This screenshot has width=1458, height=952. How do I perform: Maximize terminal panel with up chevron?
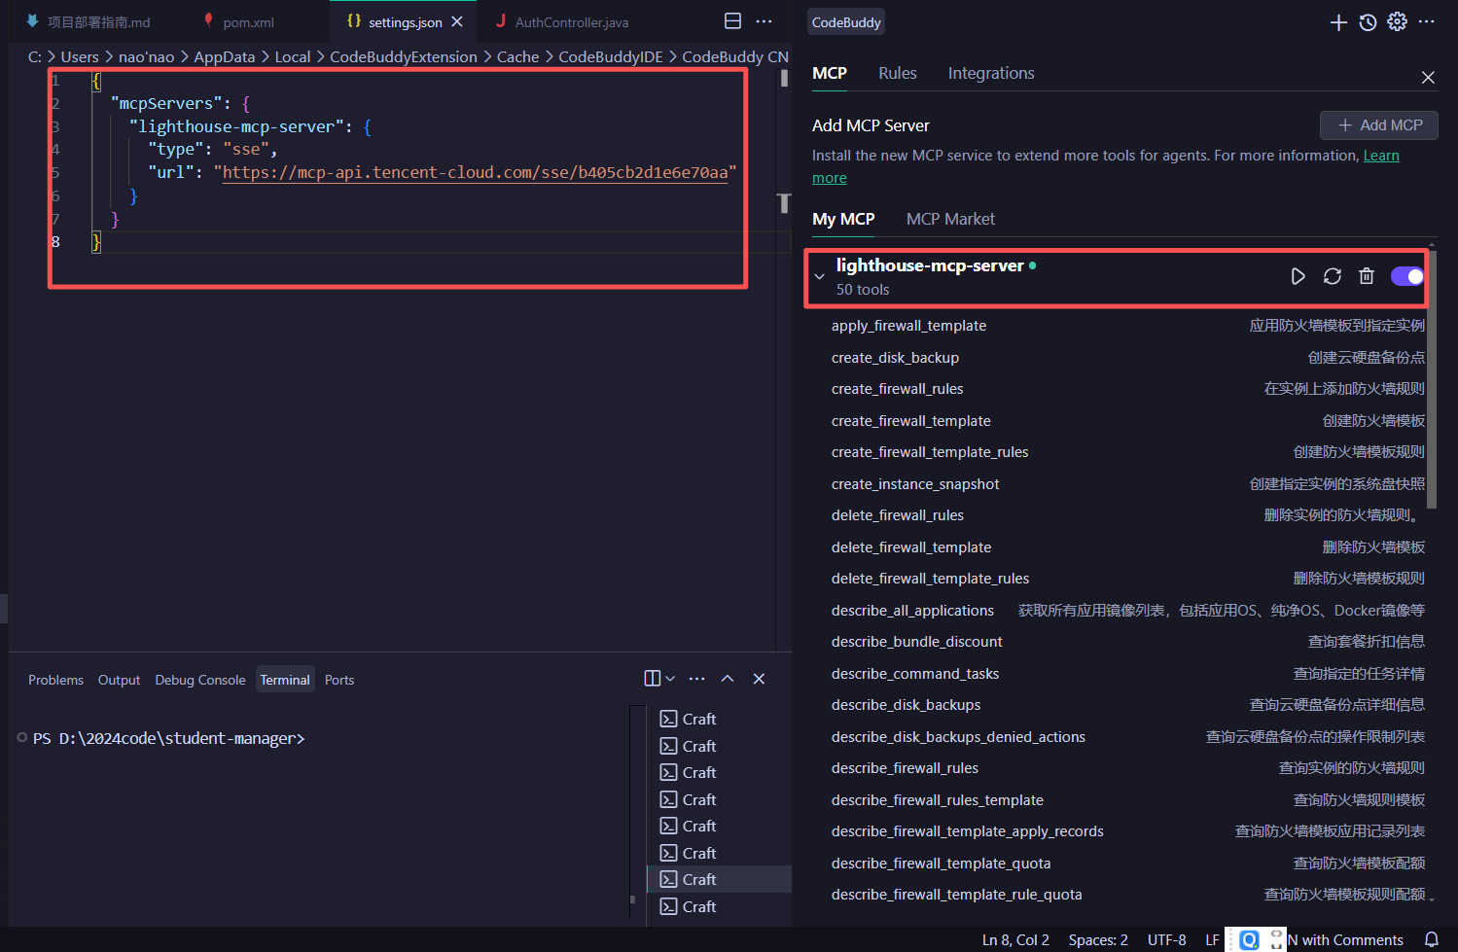(728, 679)
